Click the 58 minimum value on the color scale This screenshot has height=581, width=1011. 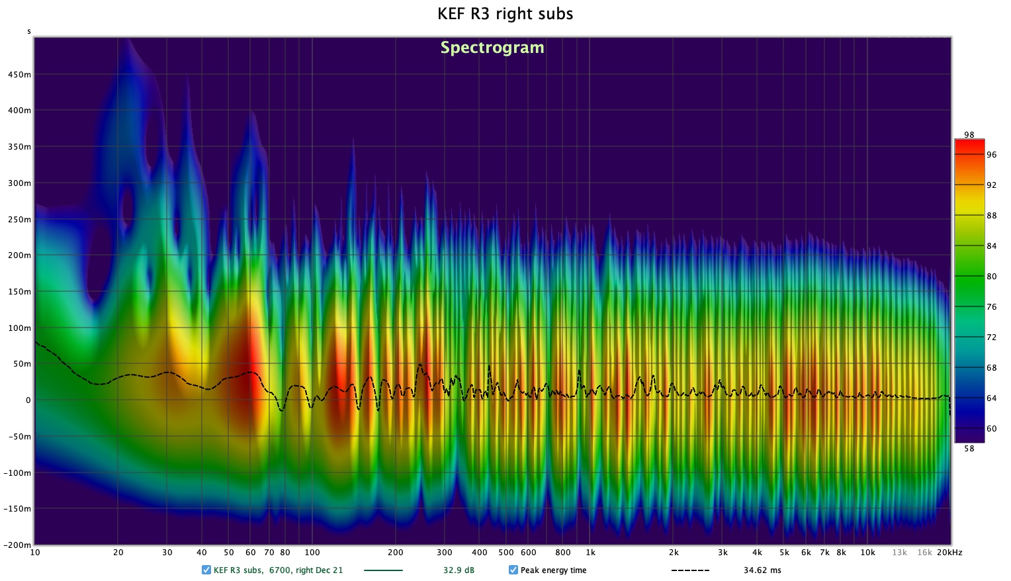click(x=969, y=449)
